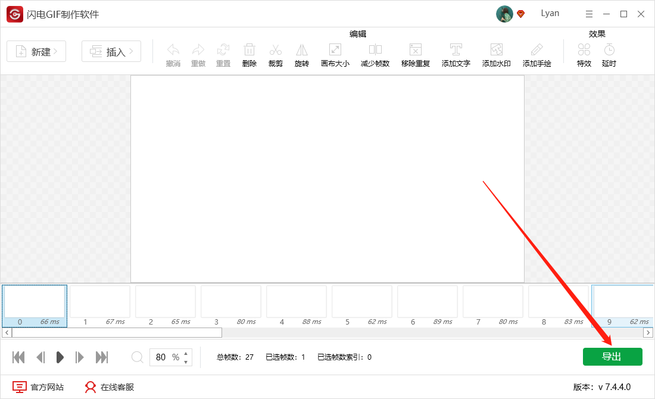The height and width of the screenshot is (399, 655).
Task: Select the 旋转 rotate tool
Action: tap(301, 54)
